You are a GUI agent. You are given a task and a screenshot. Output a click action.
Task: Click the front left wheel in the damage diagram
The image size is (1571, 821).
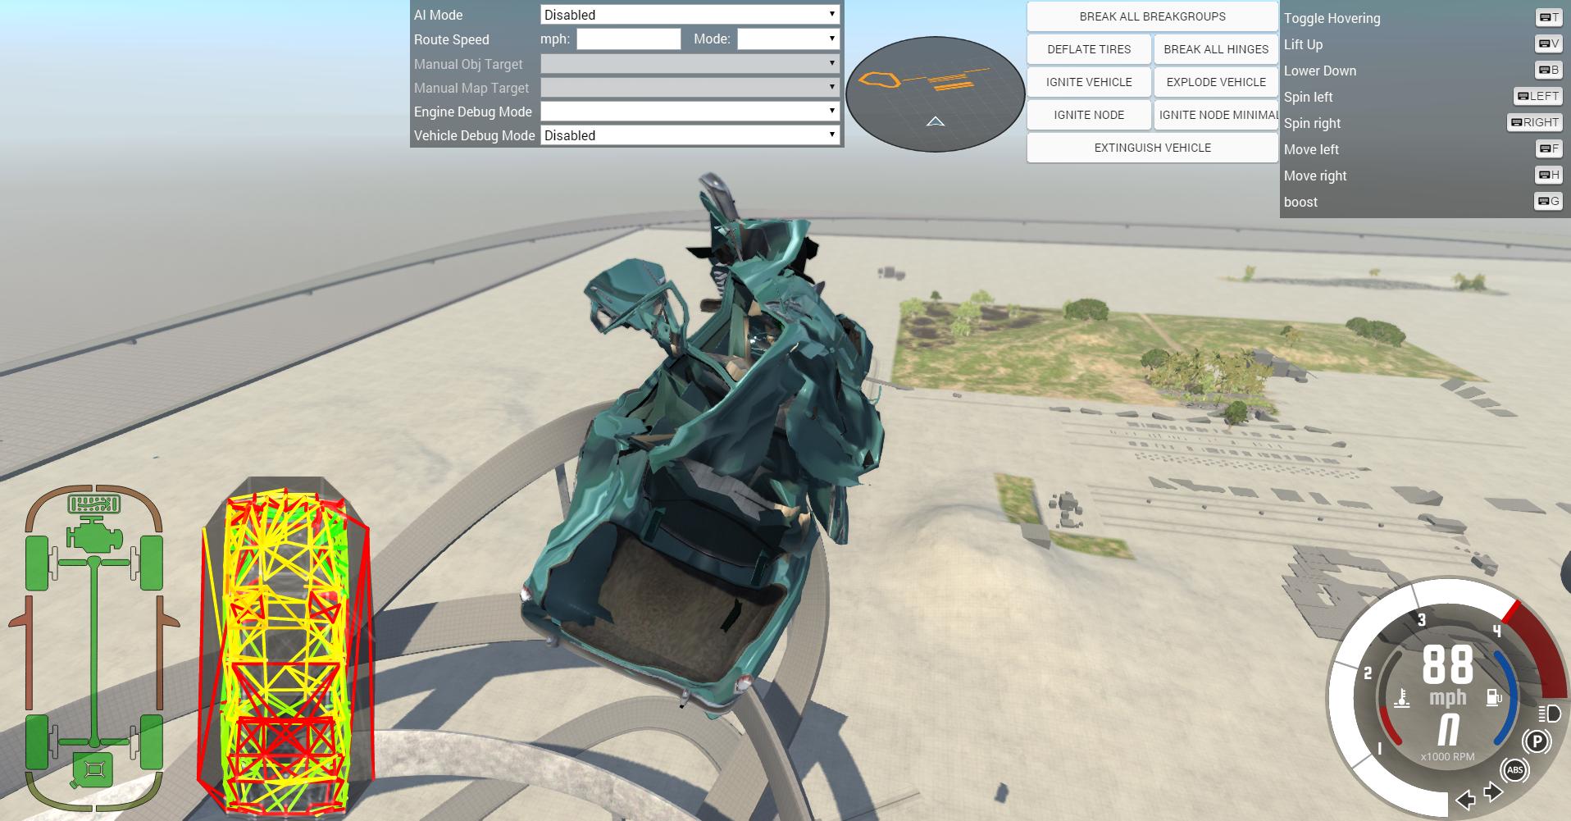[37, 563]
